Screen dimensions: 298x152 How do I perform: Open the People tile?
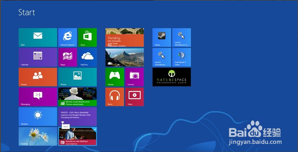(38, 77)
